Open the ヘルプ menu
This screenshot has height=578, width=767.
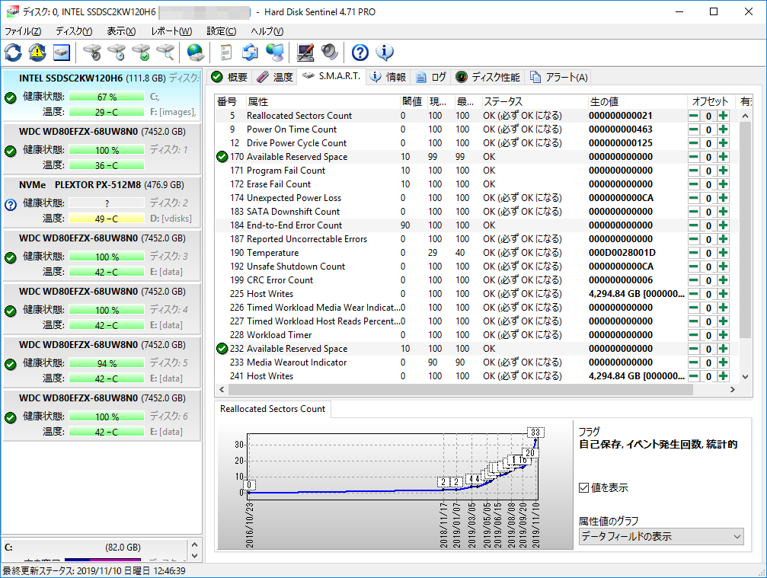[x=267, y=31]
